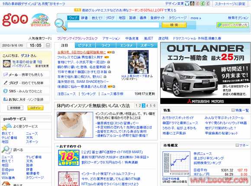251x186 pixels.
Task: Open Wiki事典 in 調べる list
Action: (x=8, y=177)
